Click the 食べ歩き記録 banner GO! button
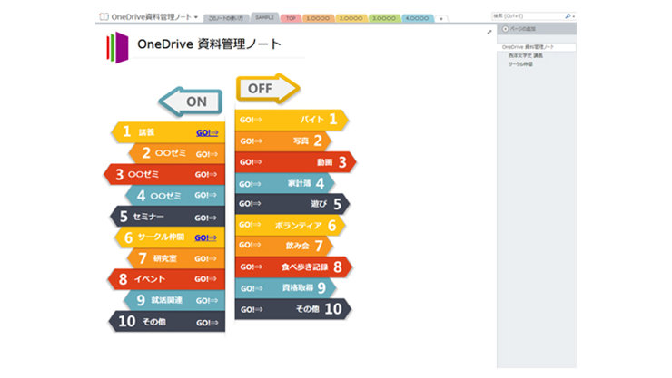 [250, 267]
